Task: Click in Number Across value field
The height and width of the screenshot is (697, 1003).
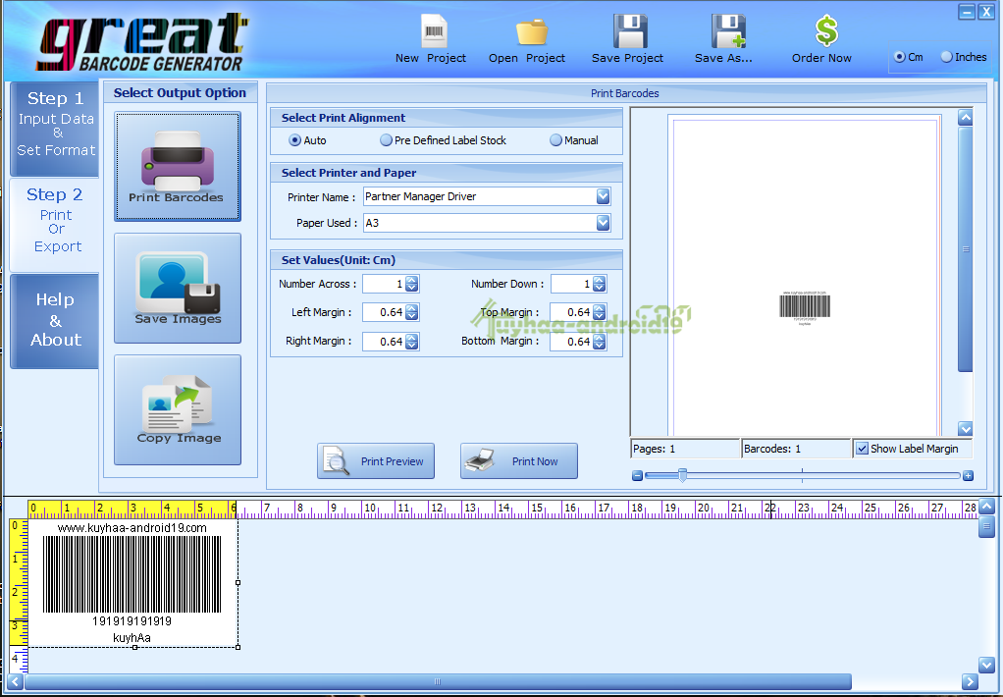Action: [384, 284]
